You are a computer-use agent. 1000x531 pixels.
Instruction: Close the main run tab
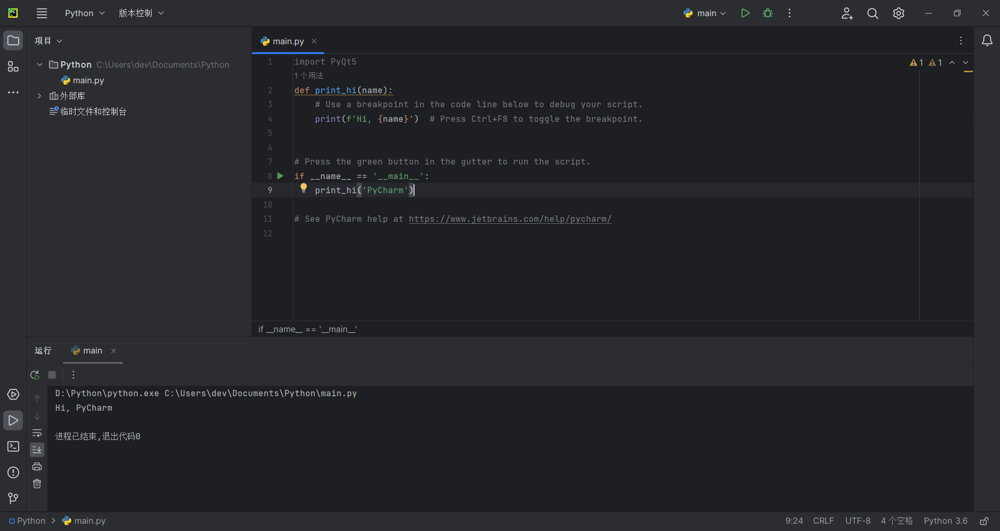(114, 351)
